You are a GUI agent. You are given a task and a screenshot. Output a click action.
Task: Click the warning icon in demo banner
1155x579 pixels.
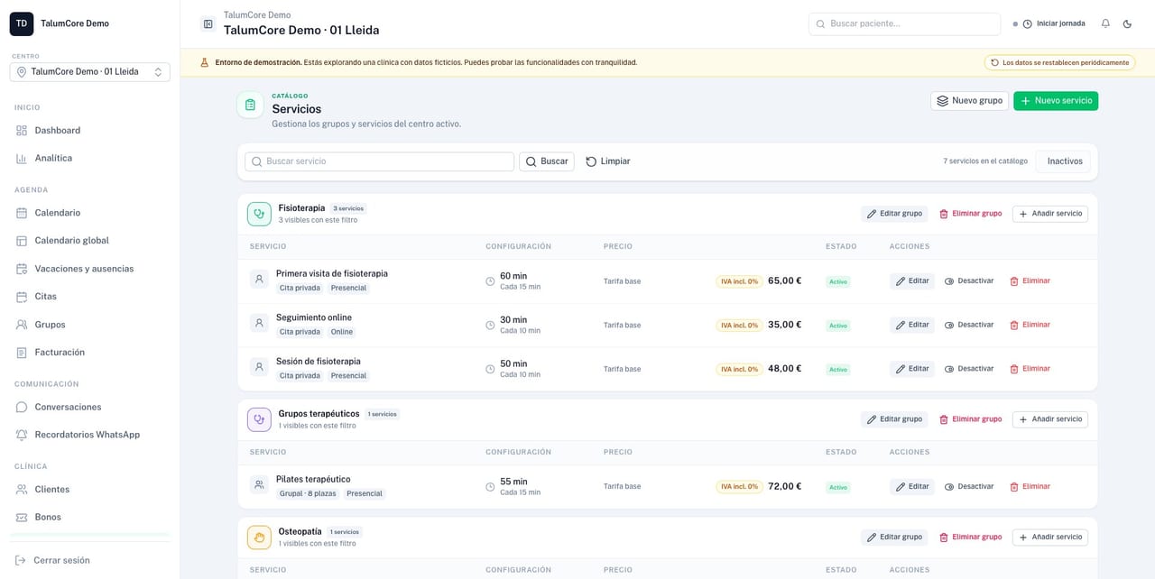(205, 63)
